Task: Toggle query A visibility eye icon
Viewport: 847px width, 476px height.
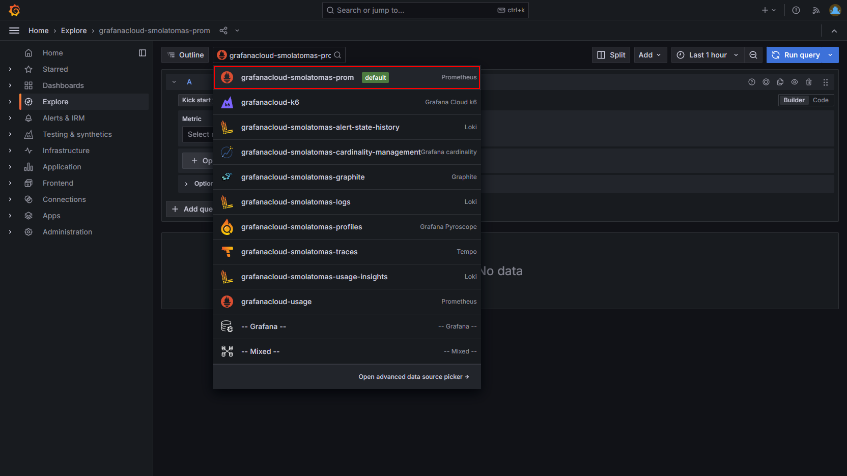Action: 795,82
